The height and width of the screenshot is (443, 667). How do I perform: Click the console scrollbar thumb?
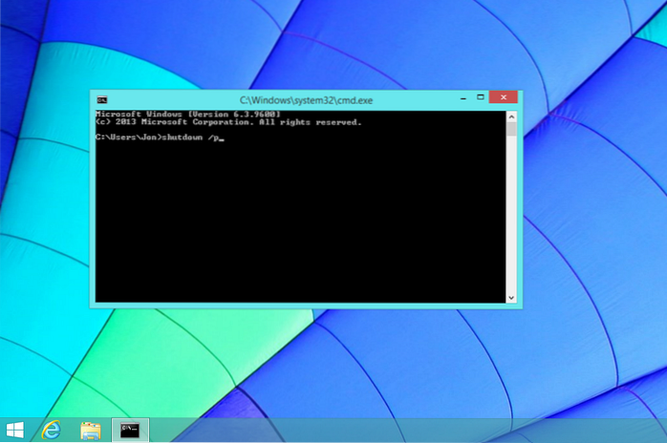[x=512, y=129]
